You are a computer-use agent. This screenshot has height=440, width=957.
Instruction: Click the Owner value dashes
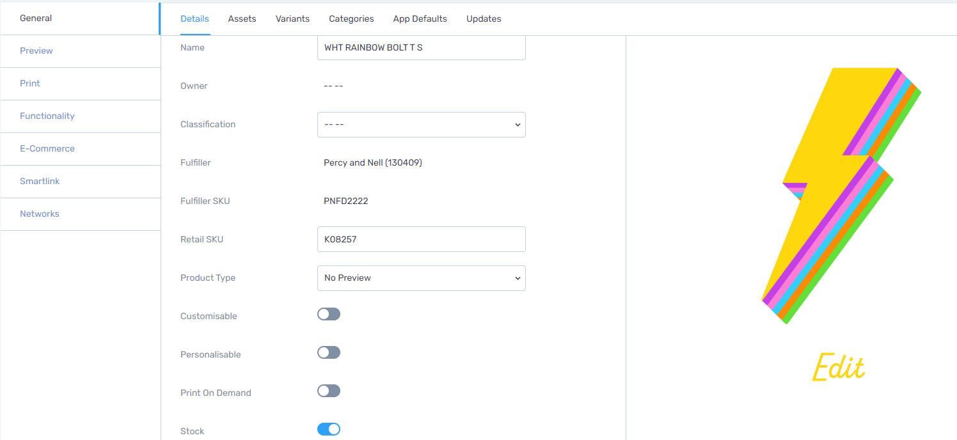point(333,86)
